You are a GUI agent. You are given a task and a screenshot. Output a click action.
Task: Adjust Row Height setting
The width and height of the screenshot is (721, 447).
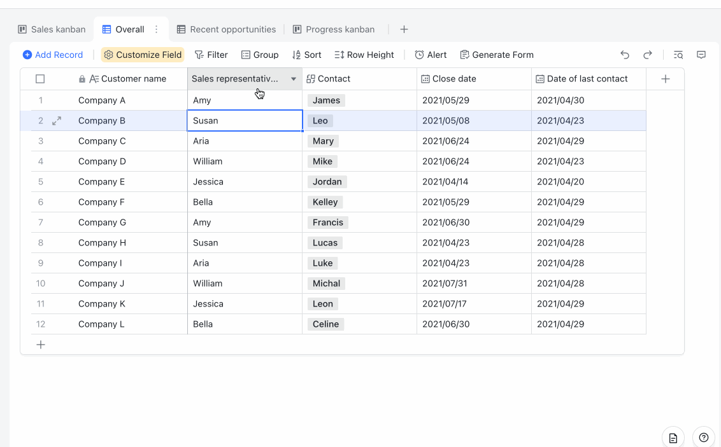coord(364,55)
